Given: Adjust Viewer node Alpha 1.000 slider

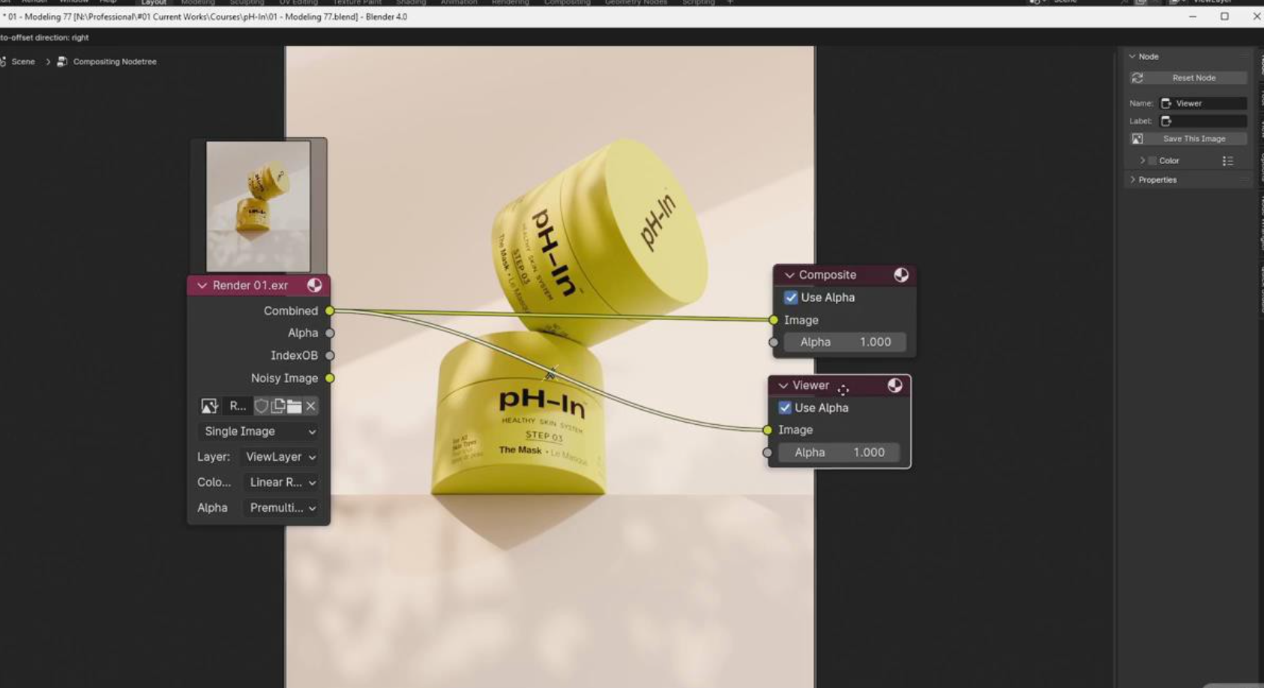Looking at the screenshot, I should tap(839, 453).
